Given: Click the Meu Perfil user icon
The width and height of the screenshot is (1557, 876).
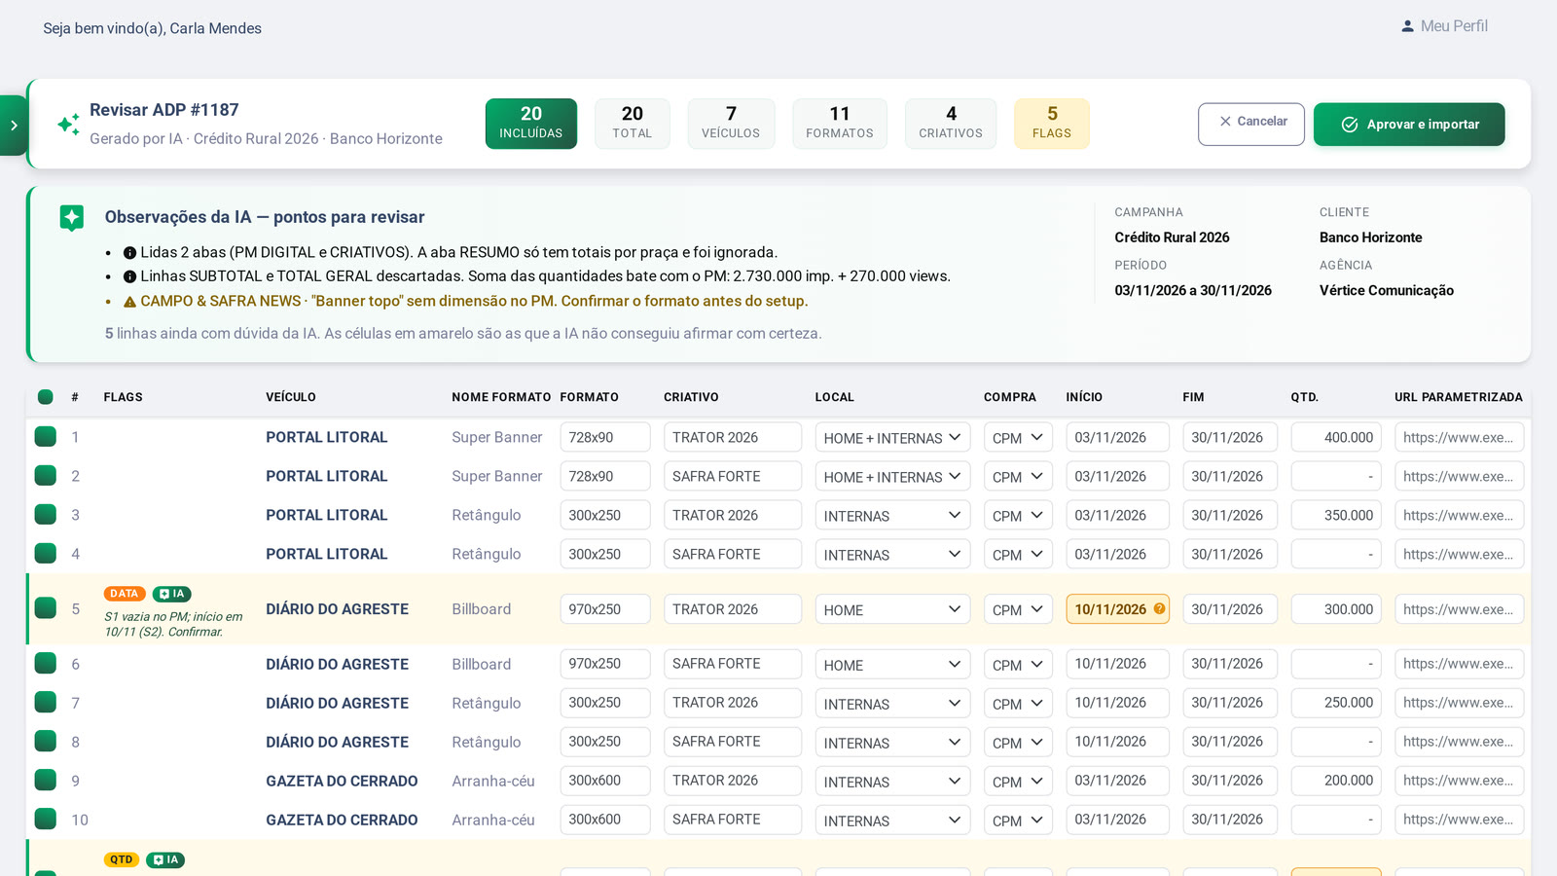Looking at the screenshot, I should coord(1407,26).
